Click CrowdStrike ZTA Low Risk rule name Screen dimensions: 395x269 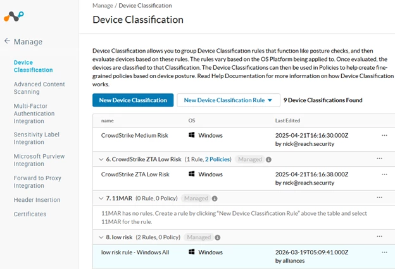pos(135,174)
